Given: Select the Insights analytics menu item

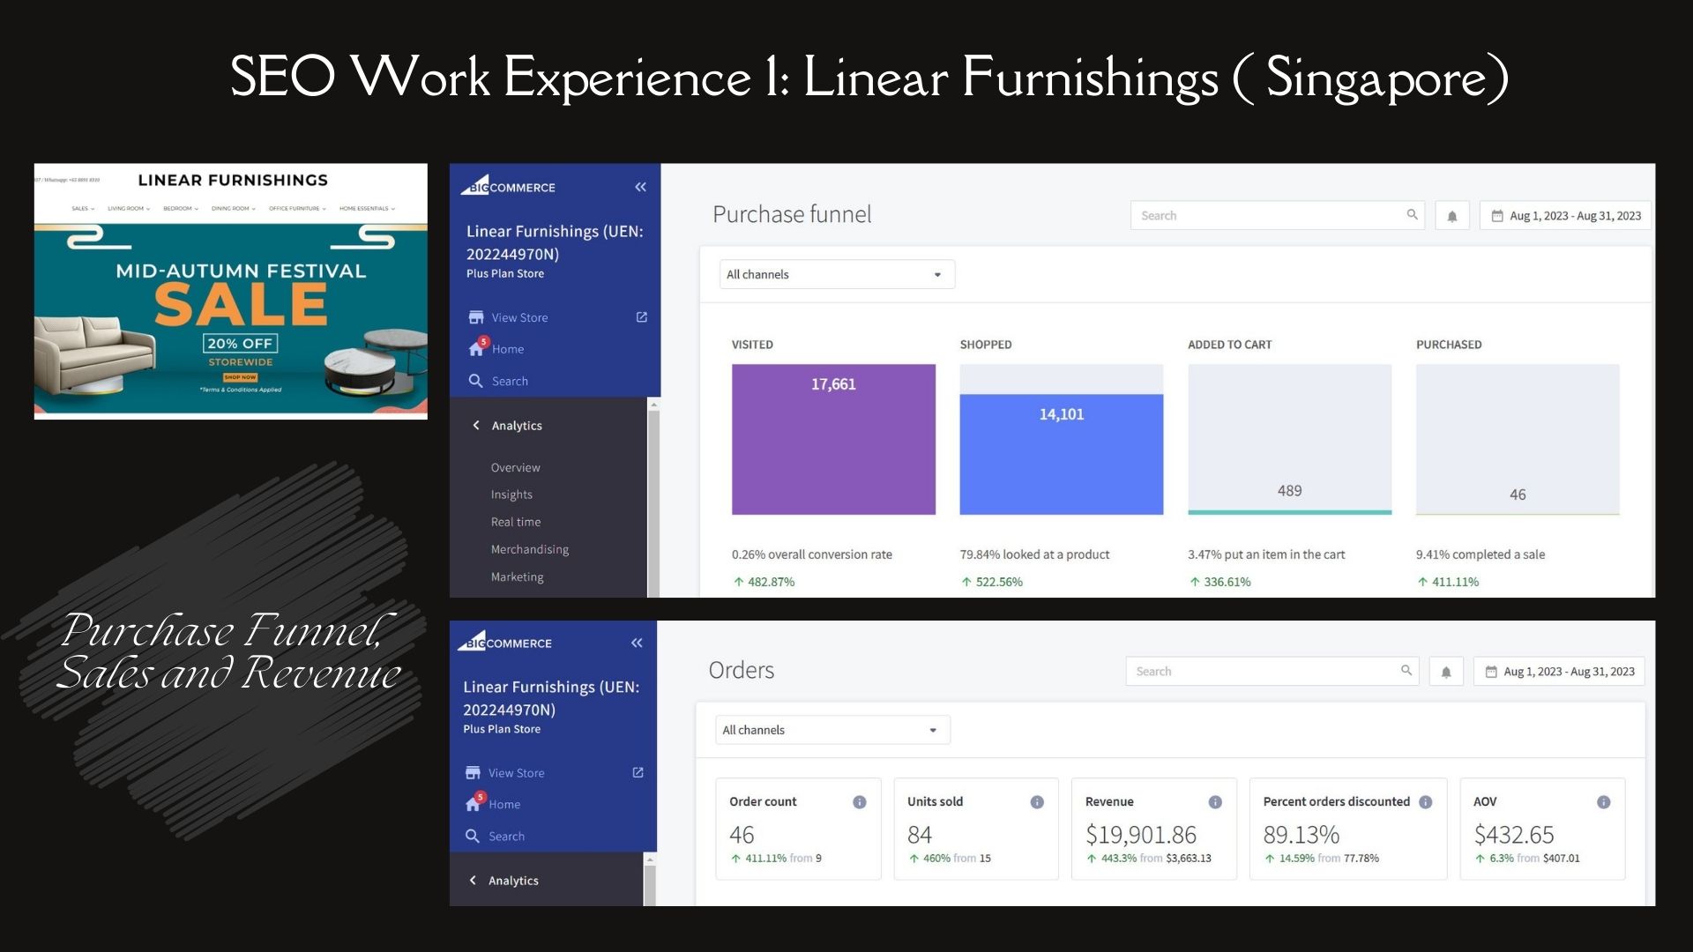Looking at the screenshot, I should click(511, 494).
